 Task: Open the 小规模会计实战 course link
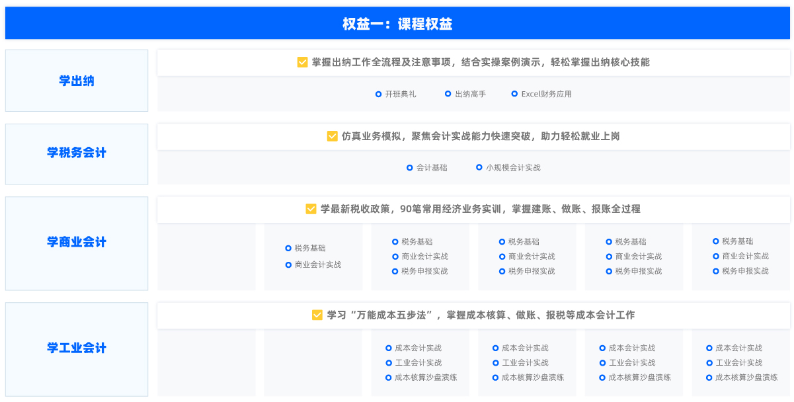click(513, 168)
